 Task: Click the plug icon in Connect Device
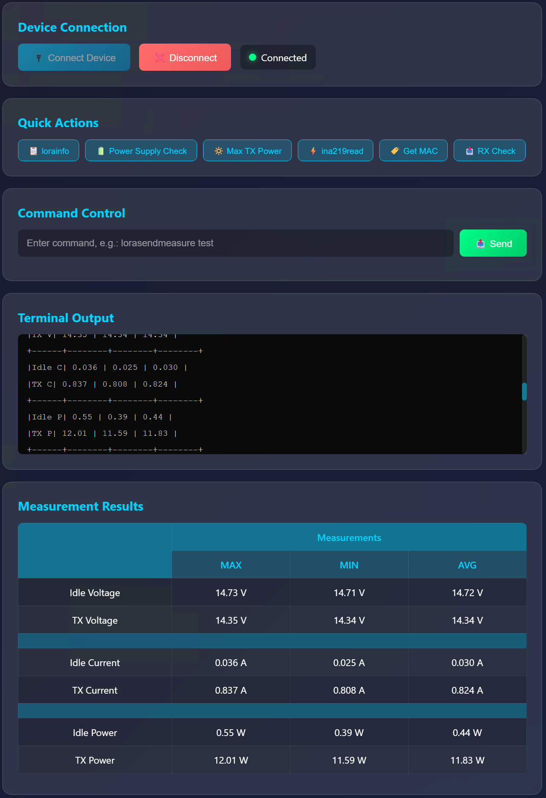click(x=39, y=58)
